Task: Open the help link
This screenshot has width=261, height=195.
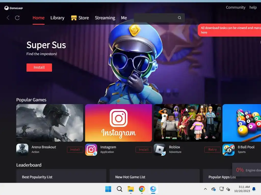Action: (253, 7)
